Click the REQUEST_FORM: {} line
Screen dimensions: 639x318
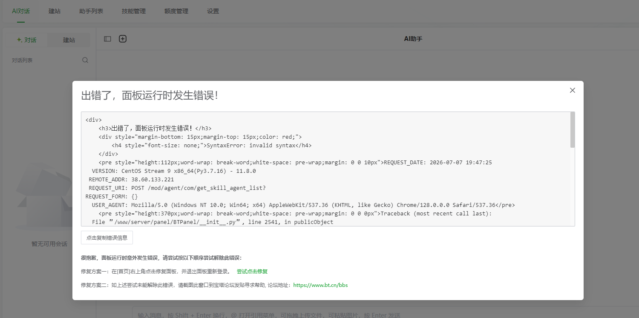point(112,196)
